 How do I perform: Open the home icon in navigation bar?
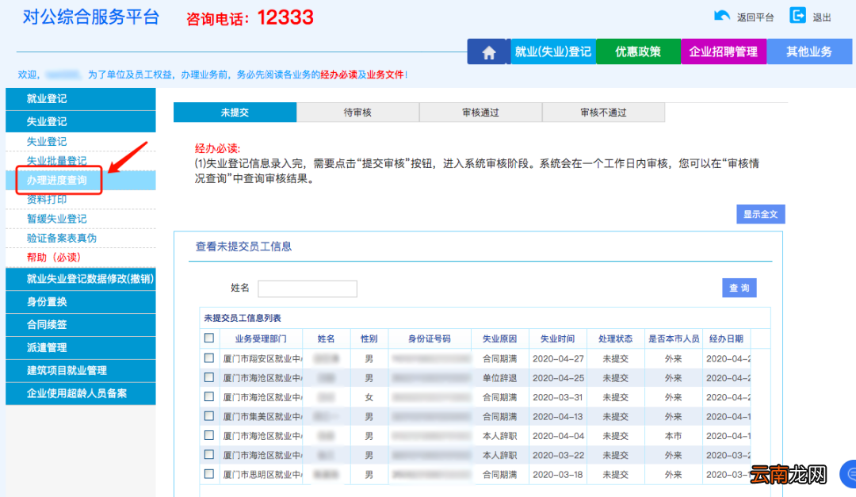coord(488,52)
